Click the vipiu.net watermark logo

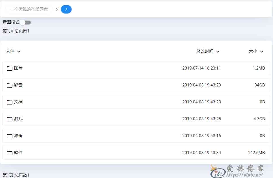237,171
